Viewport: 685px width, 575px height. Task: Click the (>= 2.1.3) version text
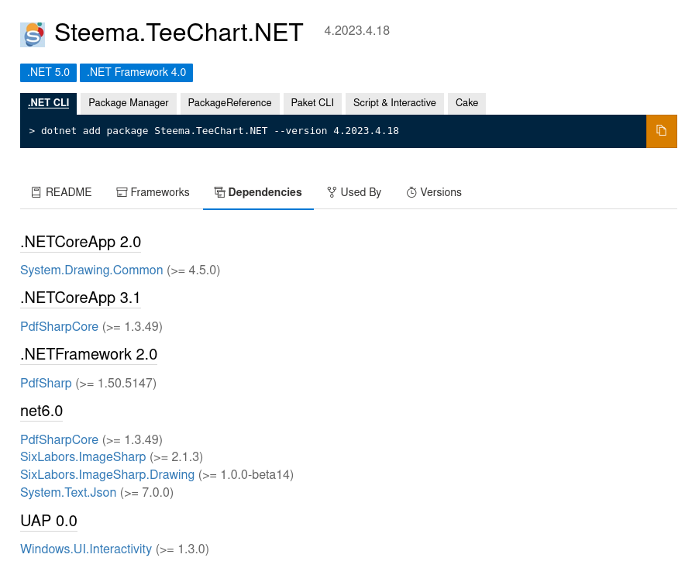tap(177, 457)
